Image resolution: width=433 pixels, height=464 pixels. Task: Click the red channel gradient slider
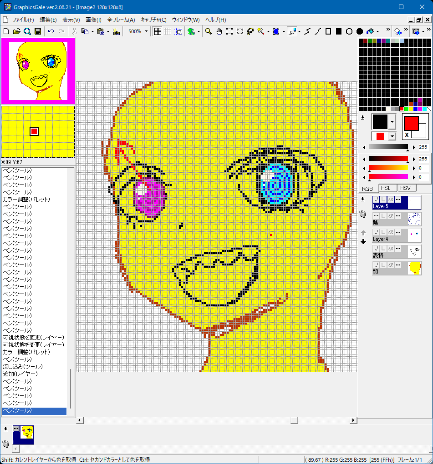click(388, 159)
